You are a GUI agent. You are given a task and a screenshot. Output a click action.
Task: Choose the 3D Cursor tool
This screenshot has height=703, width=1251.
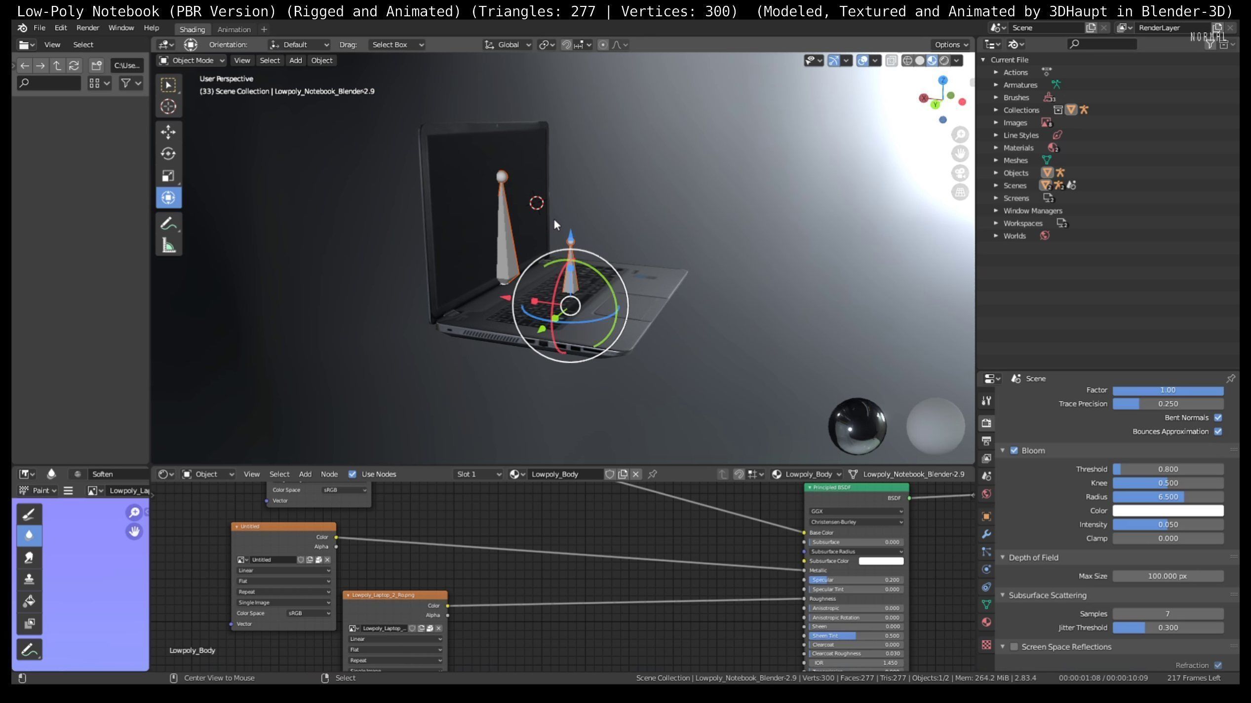[168, 107]
